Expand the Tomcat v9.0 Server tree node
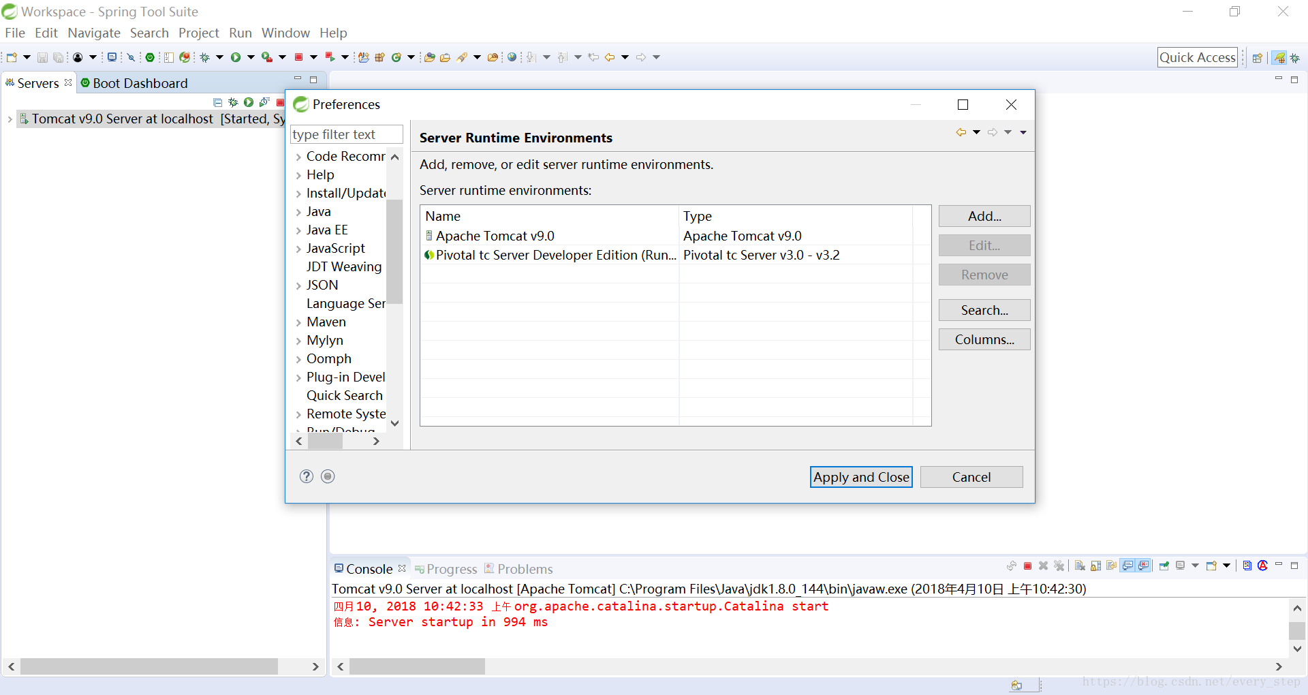Image resolution: width=1308 pixels, height=695 pixels. [x=10, y=119]
